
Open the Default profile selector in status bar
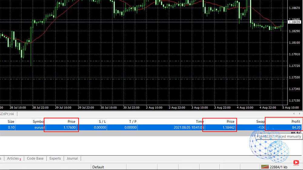coord(98,167)
